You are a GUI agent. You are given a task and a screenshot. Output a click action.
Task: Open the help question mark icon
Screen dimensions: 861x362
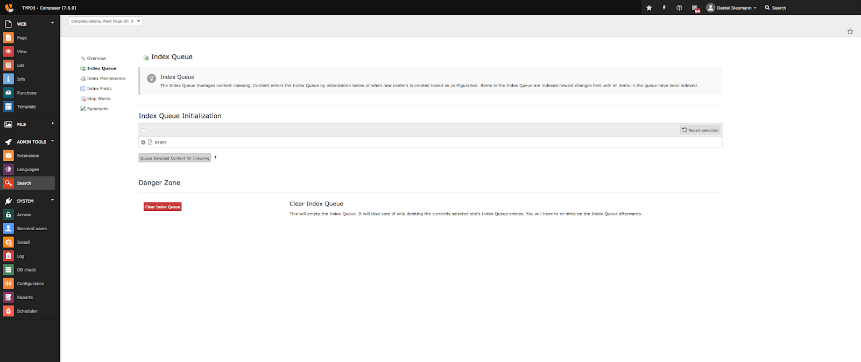point(679,8)
